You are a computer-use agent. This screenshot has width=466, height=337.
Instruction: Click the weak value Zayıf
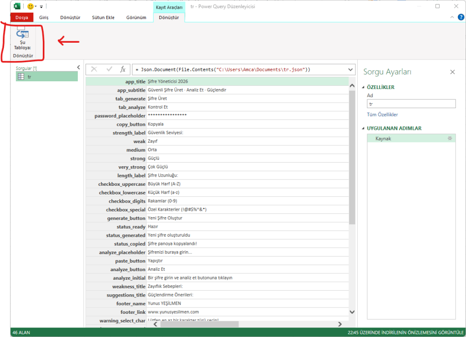pyautogui.click(x=152, y=141)
